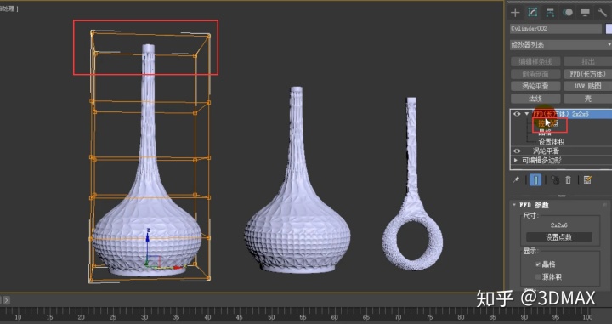Click the Pin Stack pushpin icon
612x324 pixels.
coord(516,180)
